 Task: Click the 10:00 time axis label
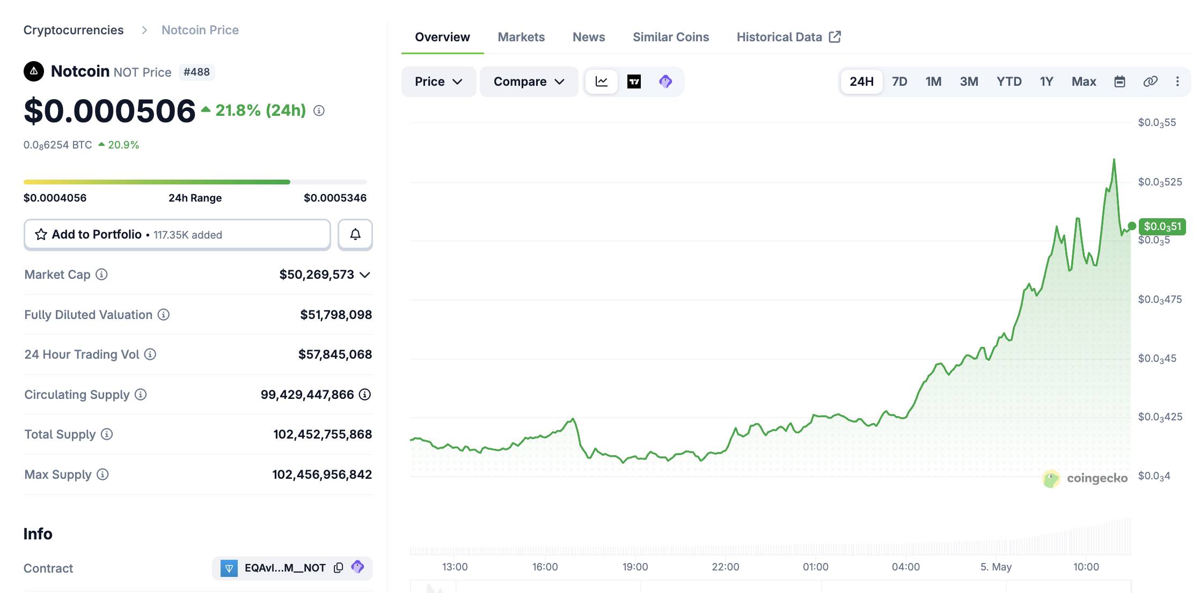pyautogui.click(x=1086, y=567)
